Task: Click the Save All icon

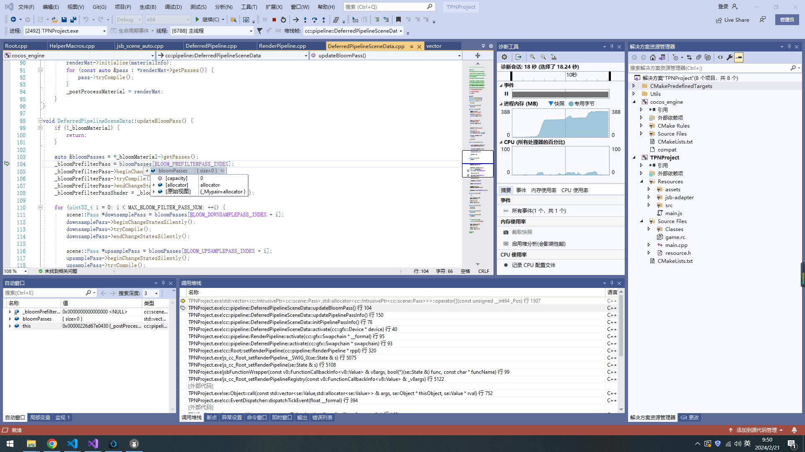Action: pos(73,20)
